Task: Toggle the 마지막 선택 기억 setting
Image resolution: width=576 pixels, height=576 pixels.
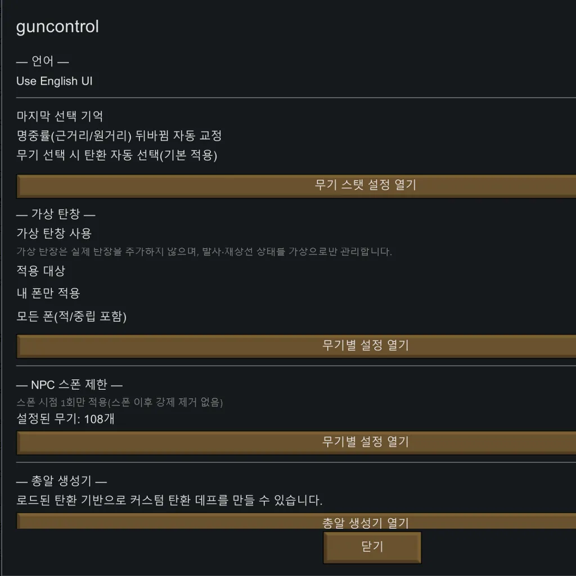Action: click(x=60, y=116)
